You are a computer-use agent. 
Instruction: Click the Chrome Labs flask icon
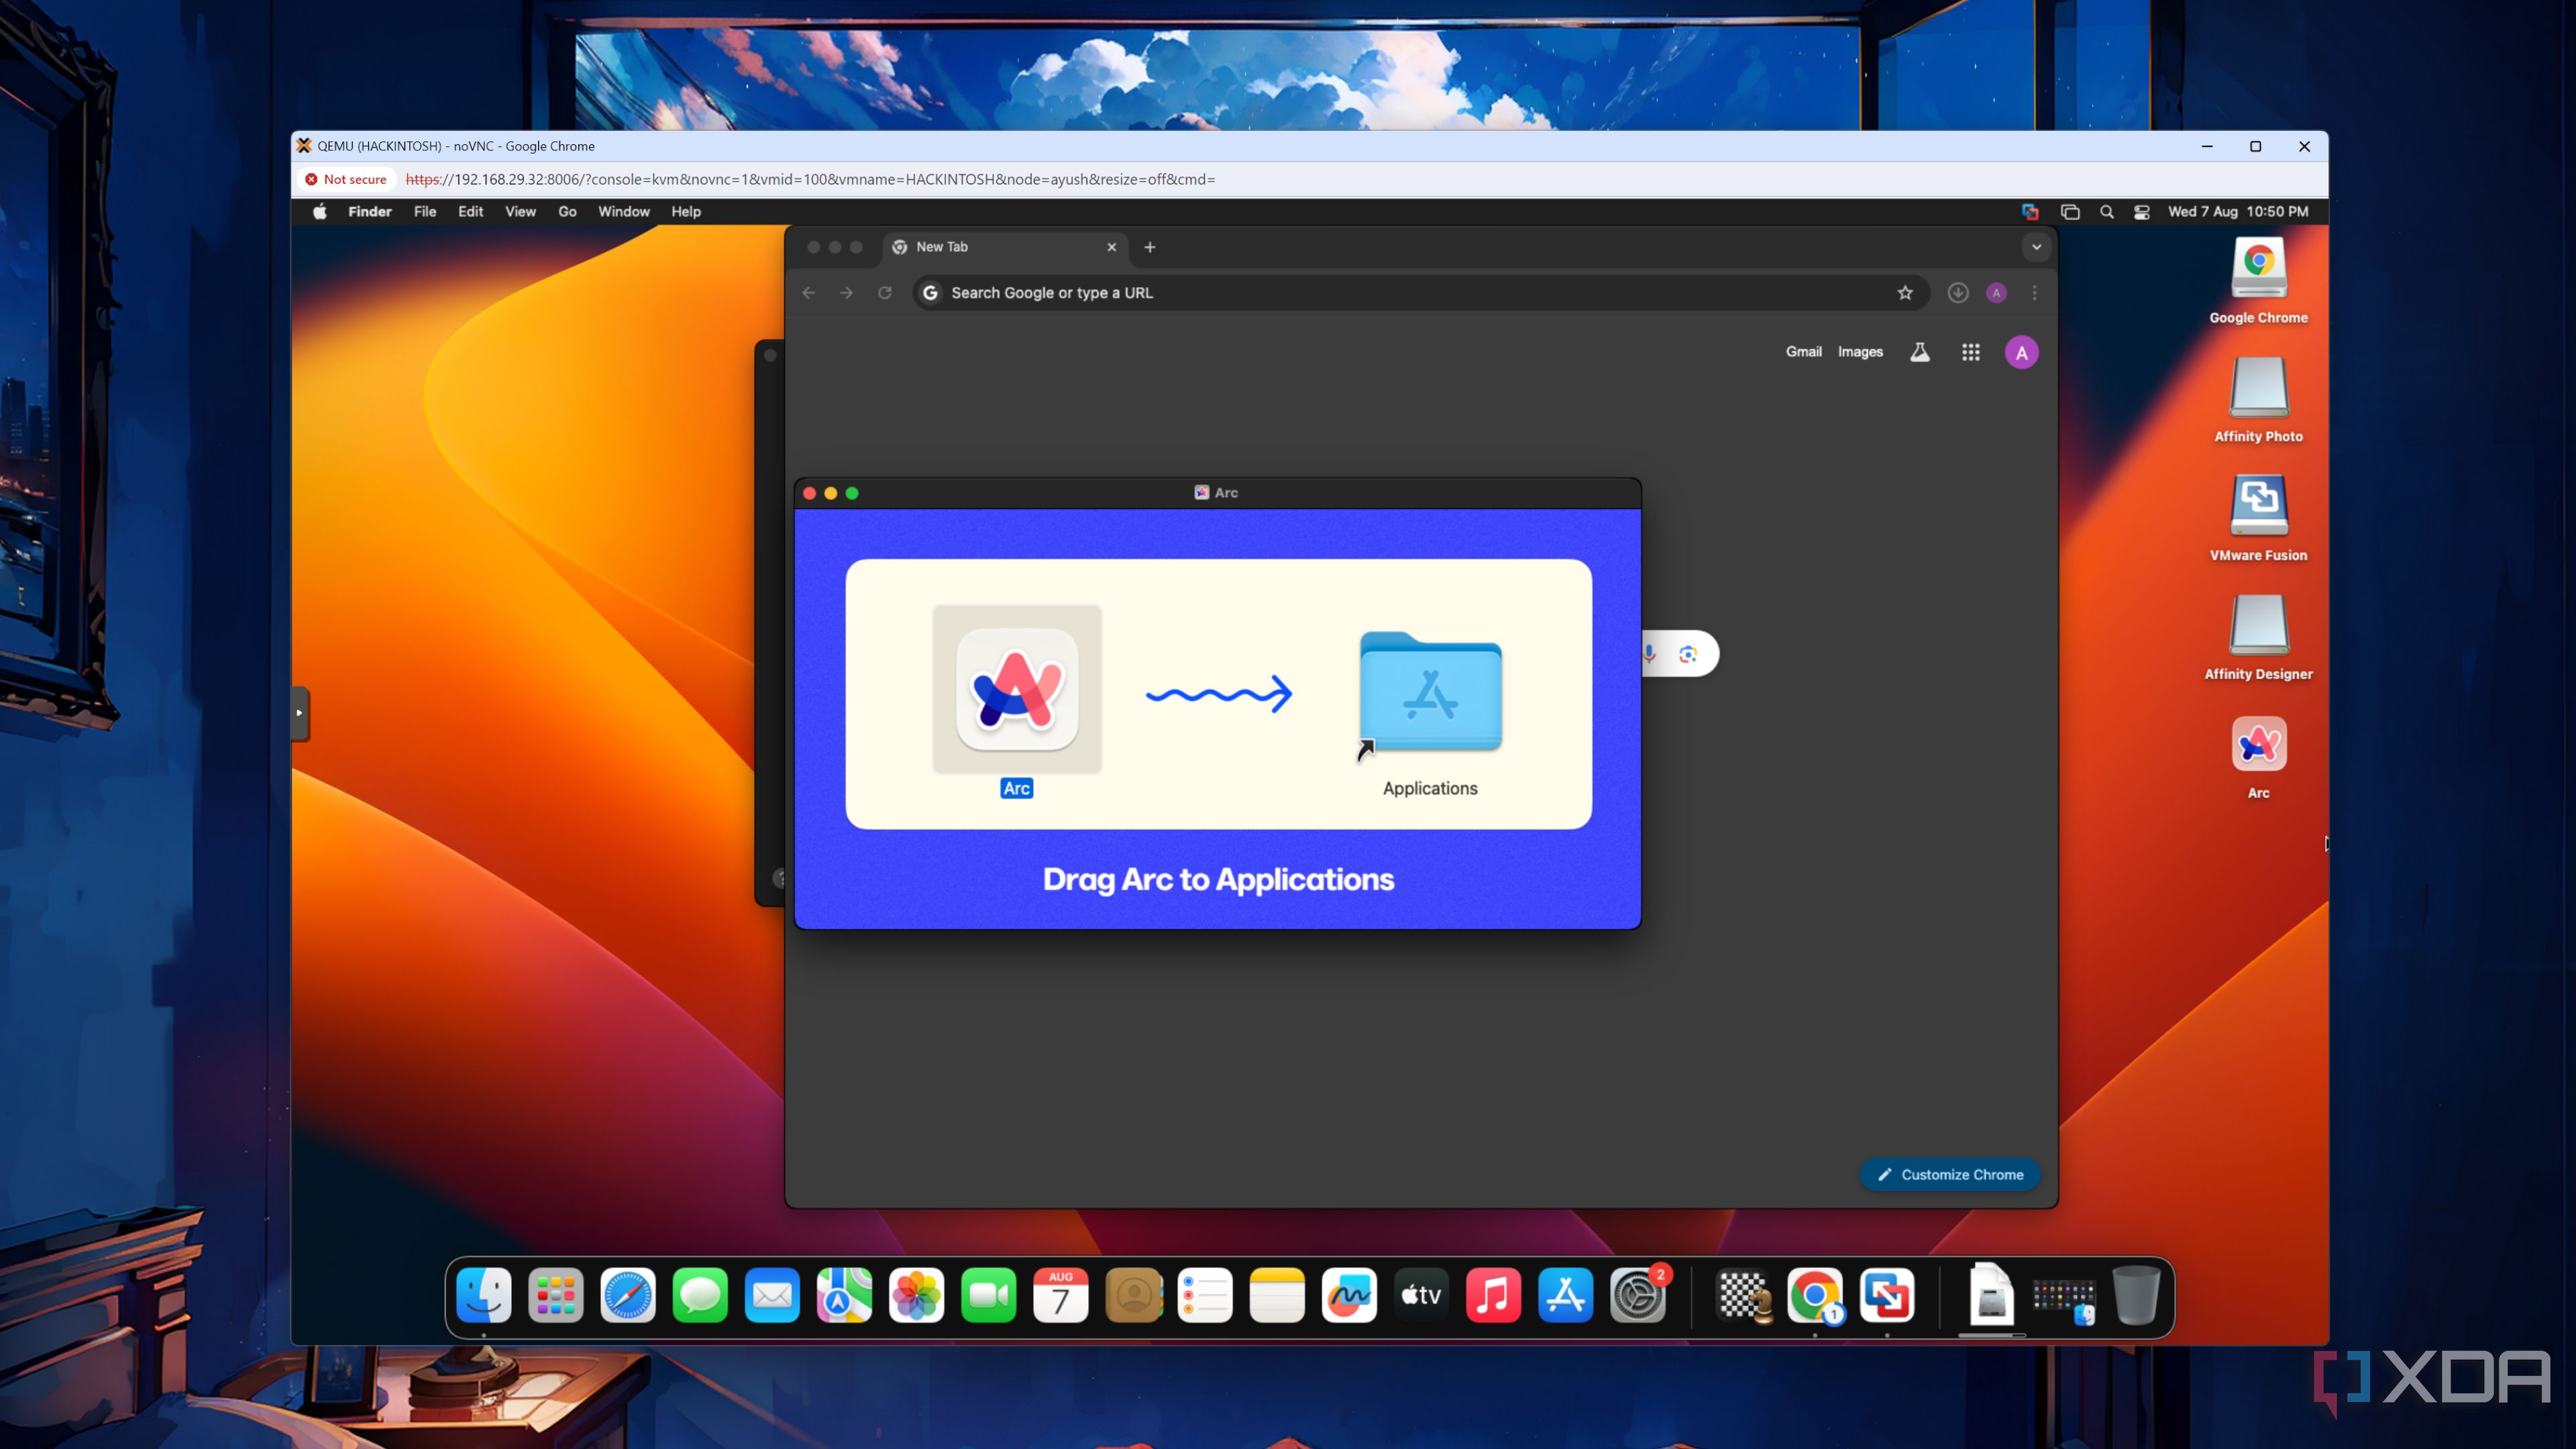[1919, 352]
